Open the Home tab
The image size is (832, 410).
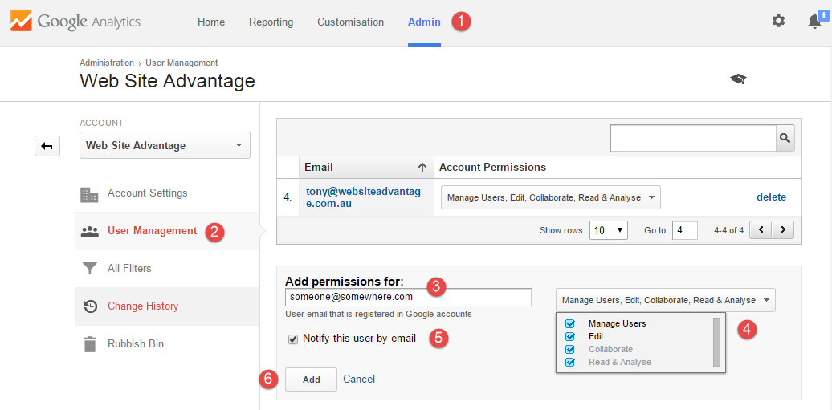coord(211,22)
